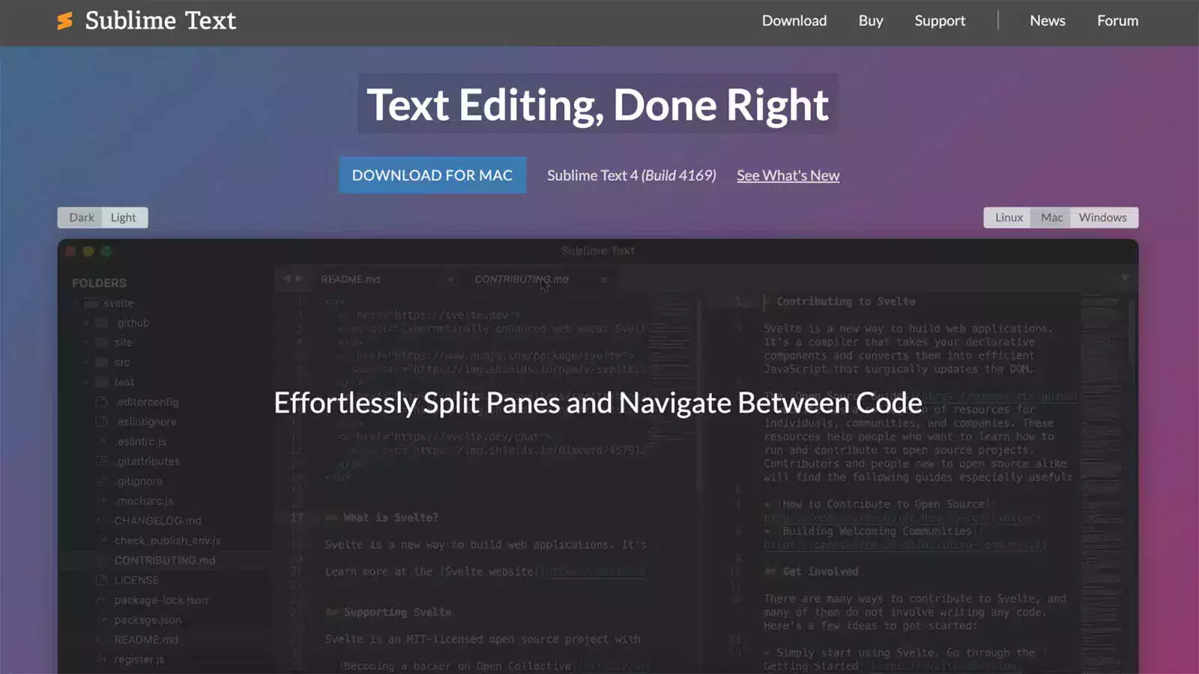Image resolution: width=1199 pixels, height=674 pixels.
Task: Open the News link in the header
Action: click(x=1047, y=21)
